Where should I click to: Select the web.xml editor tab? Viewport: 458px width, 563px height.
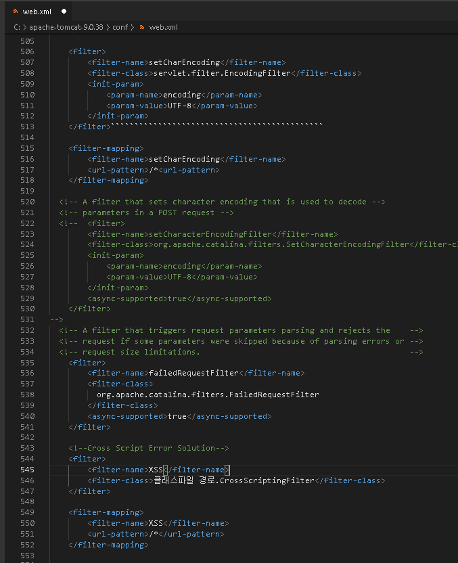[39, 12]
